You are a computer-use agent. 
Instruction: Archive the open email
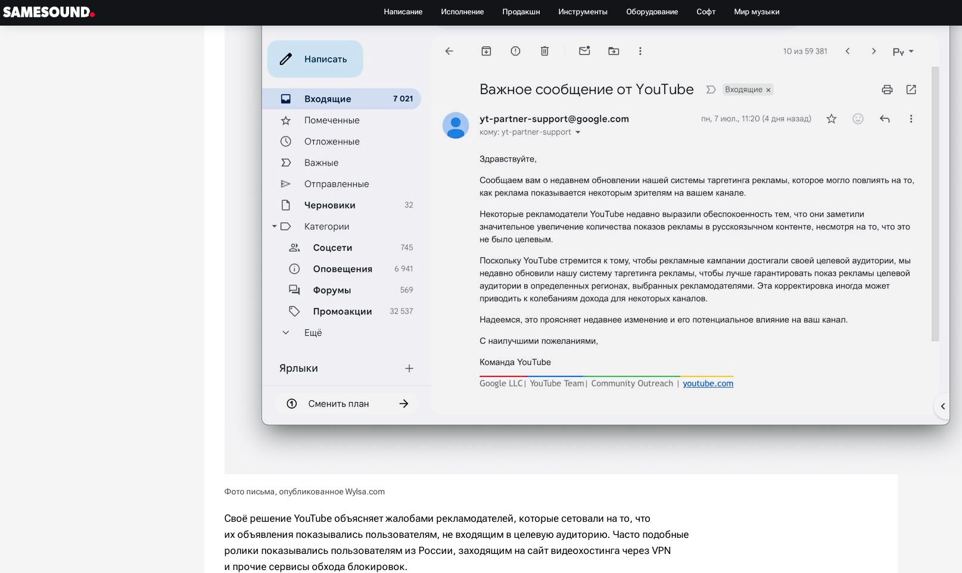click(486, 51)
